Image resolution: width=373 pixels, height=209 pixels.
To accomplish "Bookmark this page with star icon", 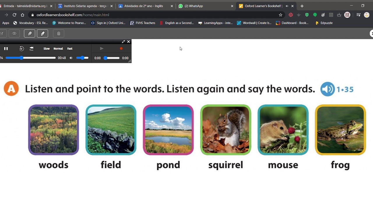I will click(x=281, y=15).
